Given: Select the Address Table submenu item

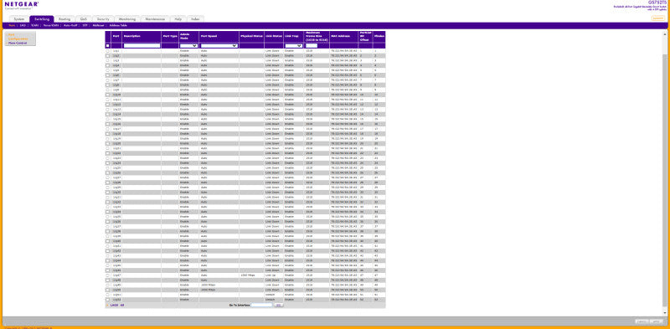Looking at the screenshot, I should click(118, 26).
